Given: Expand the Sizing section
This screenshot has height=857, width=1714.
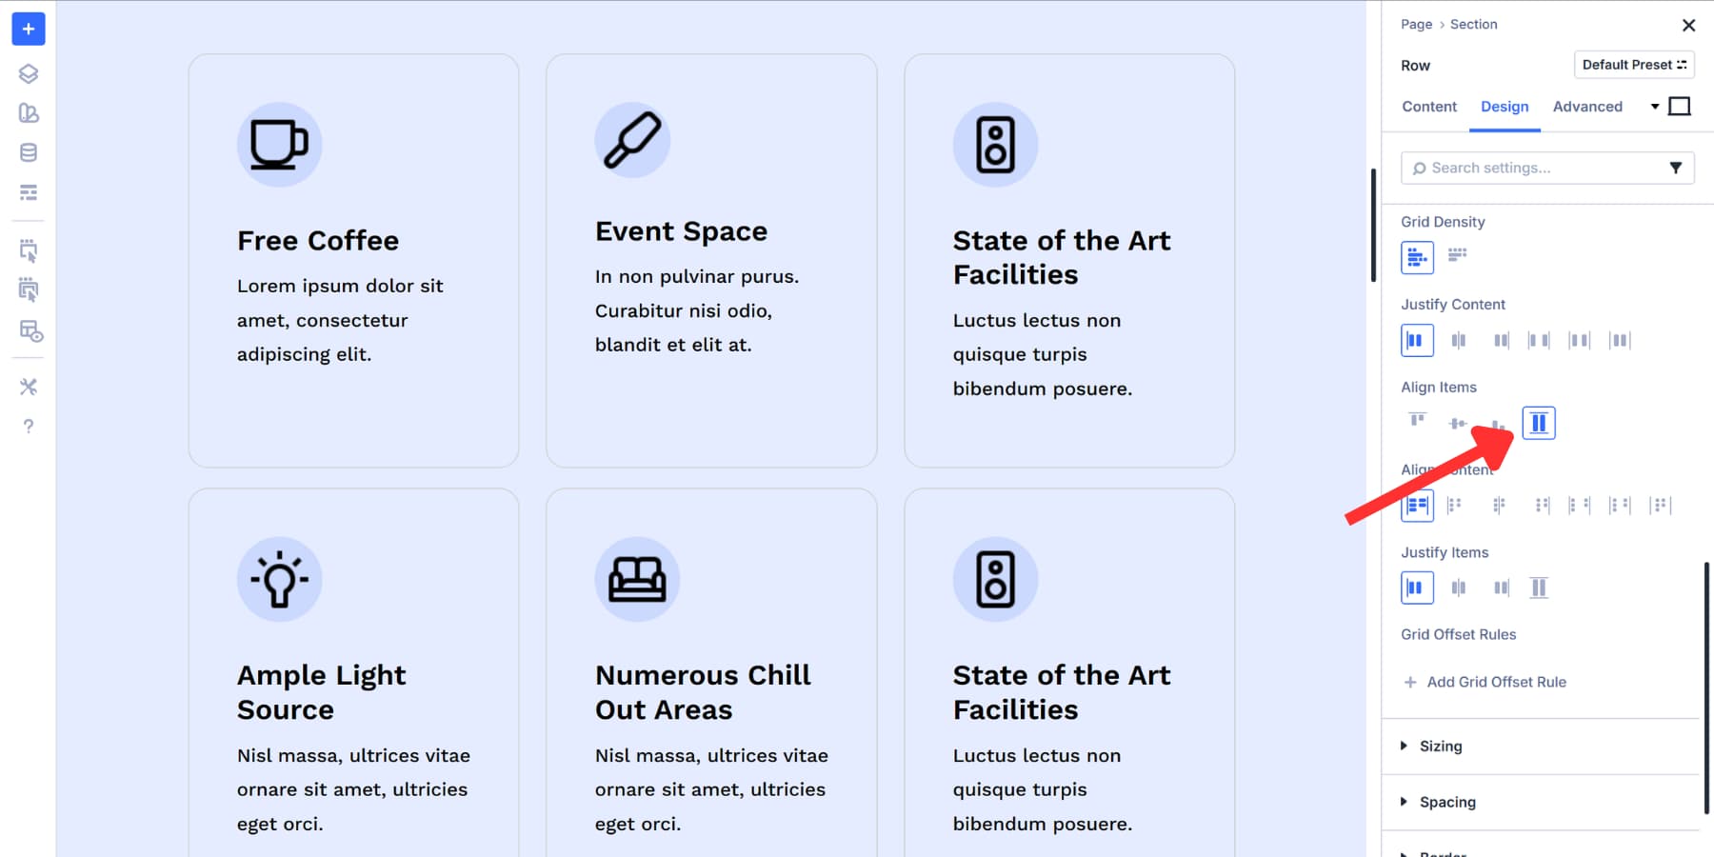Looking at the screenshot, I should [1441, 746].
